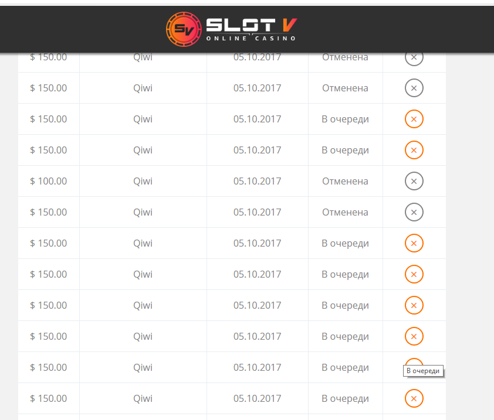
Task: Click gray X icon just below the $100.00 row
Action: pos(414,212)
